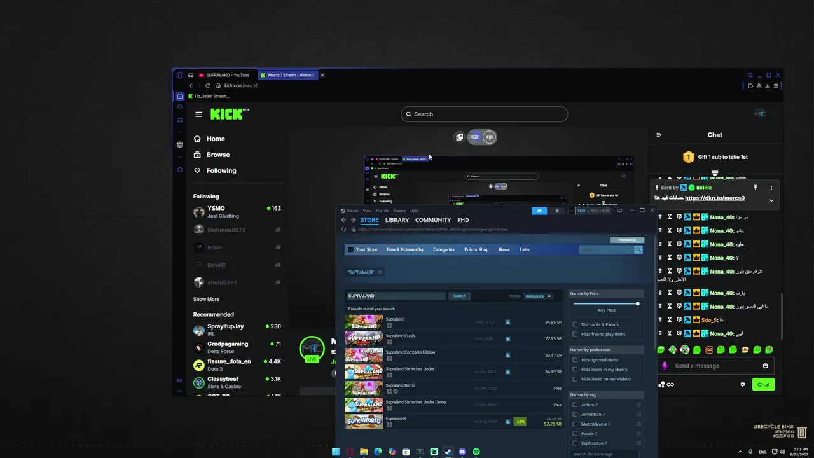Click Steam forward arrow navigation icon

[353, 220]
